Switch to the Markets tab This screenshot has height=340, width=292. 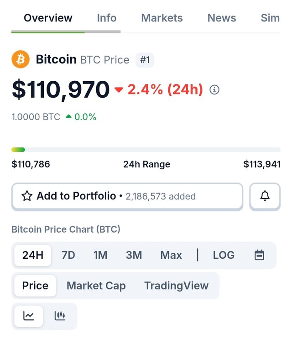[x=162, y=18]
